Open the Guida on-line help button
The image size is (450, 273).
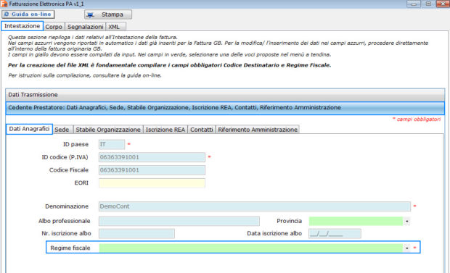point(28,14)
